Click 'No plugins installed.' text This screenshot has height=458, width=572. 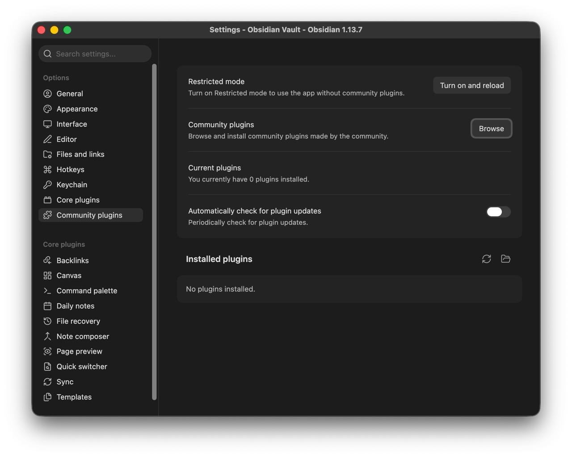point(220,289)
